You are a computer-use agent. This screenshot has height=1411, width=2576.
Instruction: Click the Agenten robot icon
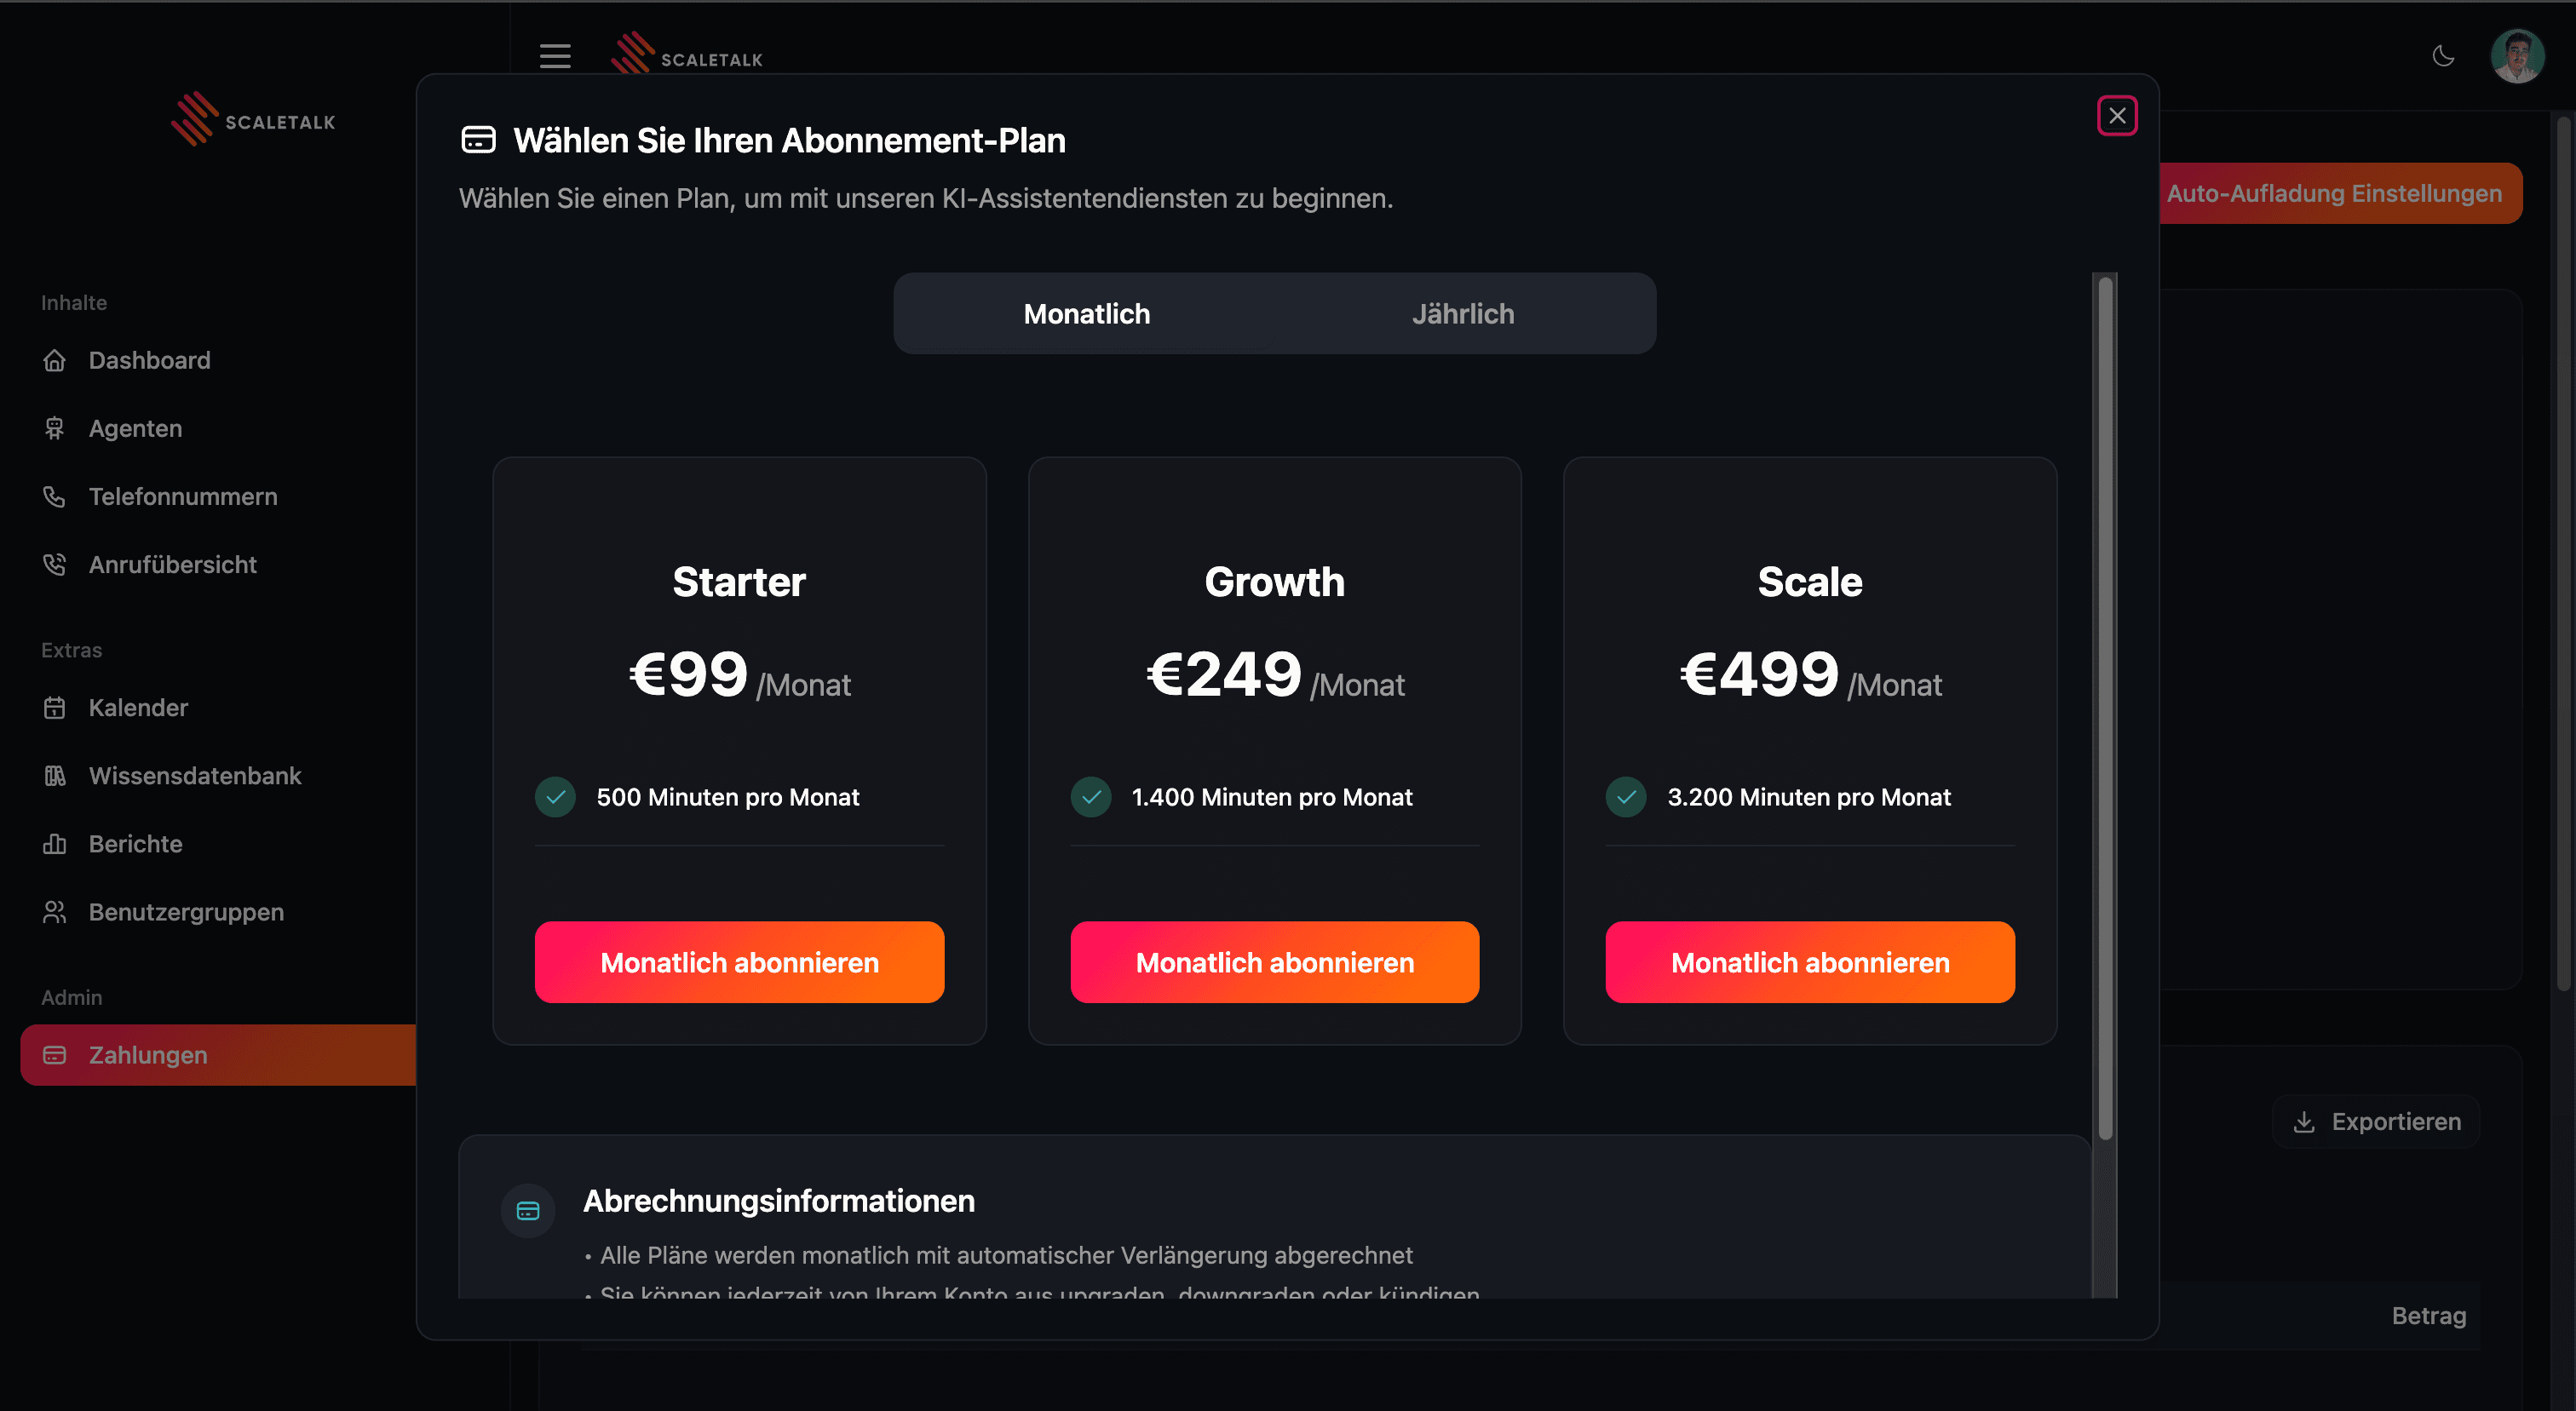click(x=55, y=428)
